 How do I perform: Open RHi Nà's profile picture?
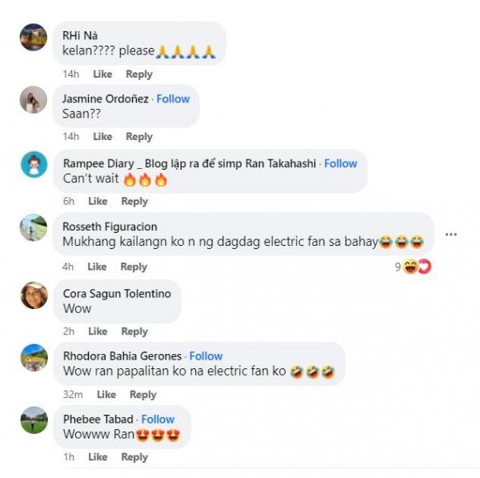pyautogui.click(x=34, y=38)
